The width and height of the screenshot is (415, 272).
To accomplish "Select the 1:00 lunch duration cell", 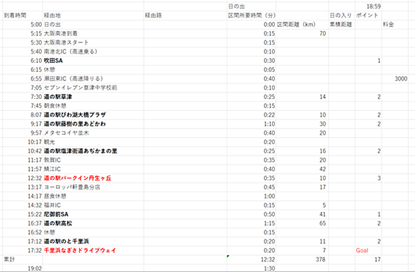I will click(x=251, y=196).
